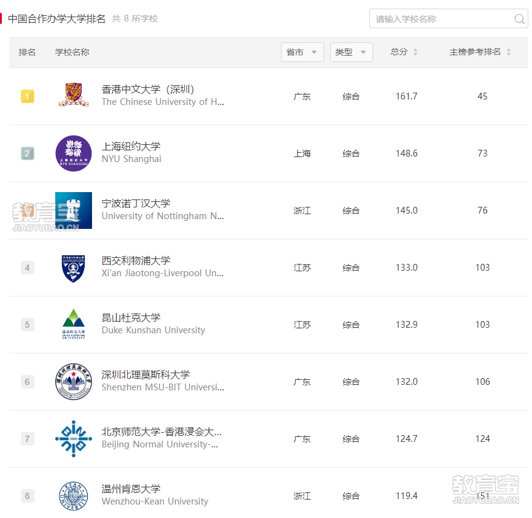Open 深圳北理莫斯科大学 school link
This screenshot has height=518, width=532.
tap(145, 374)
